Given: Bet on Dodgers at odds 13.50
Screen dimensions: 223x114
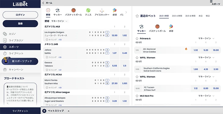Looking at the screenshot, I should pyautogui.click(x=115, y=35).
